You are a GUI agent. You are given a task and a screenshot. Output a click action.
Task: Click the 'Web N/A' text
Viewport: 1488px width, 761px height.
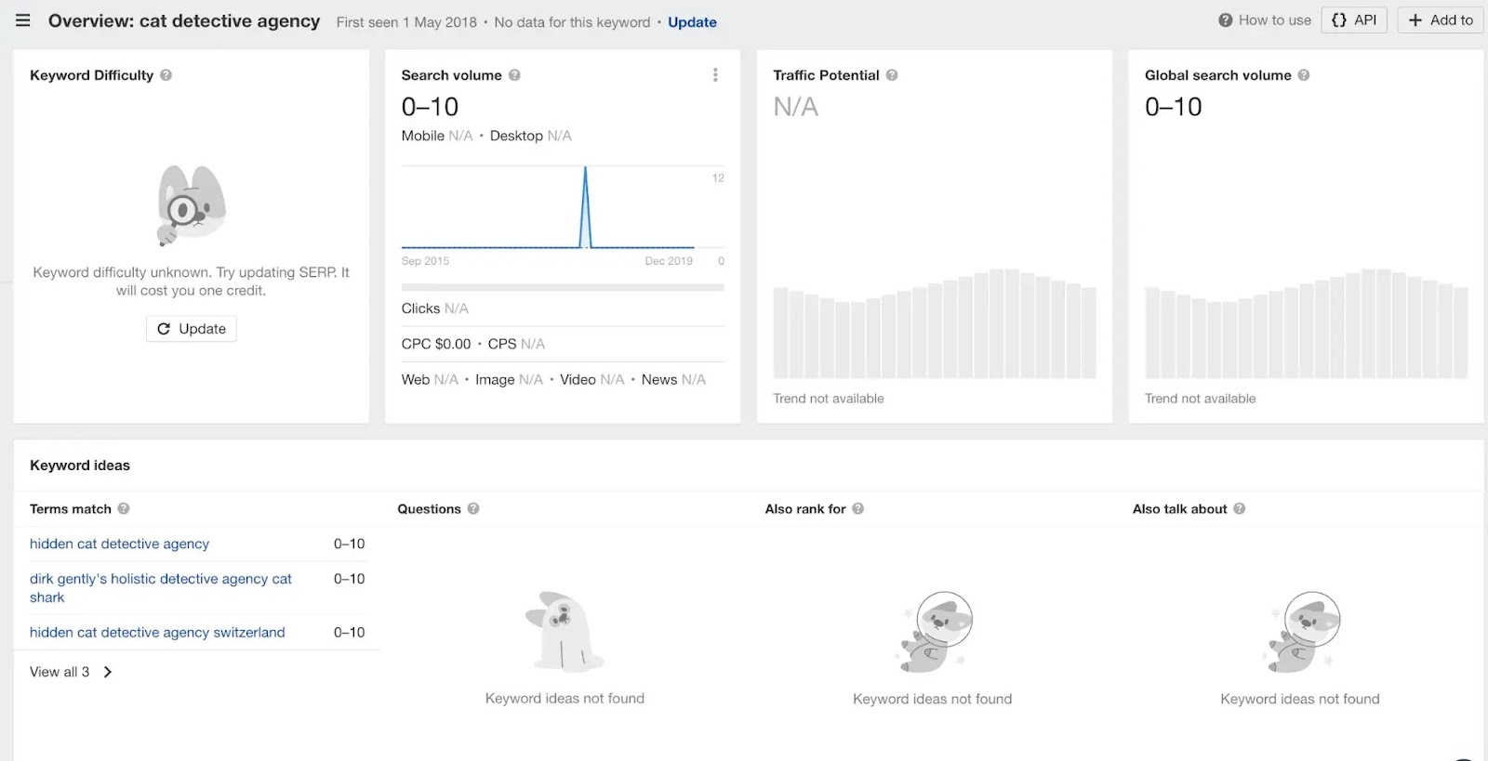pos(430,380)
